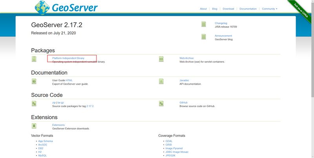Select the GDAL coverage format link

169,141
